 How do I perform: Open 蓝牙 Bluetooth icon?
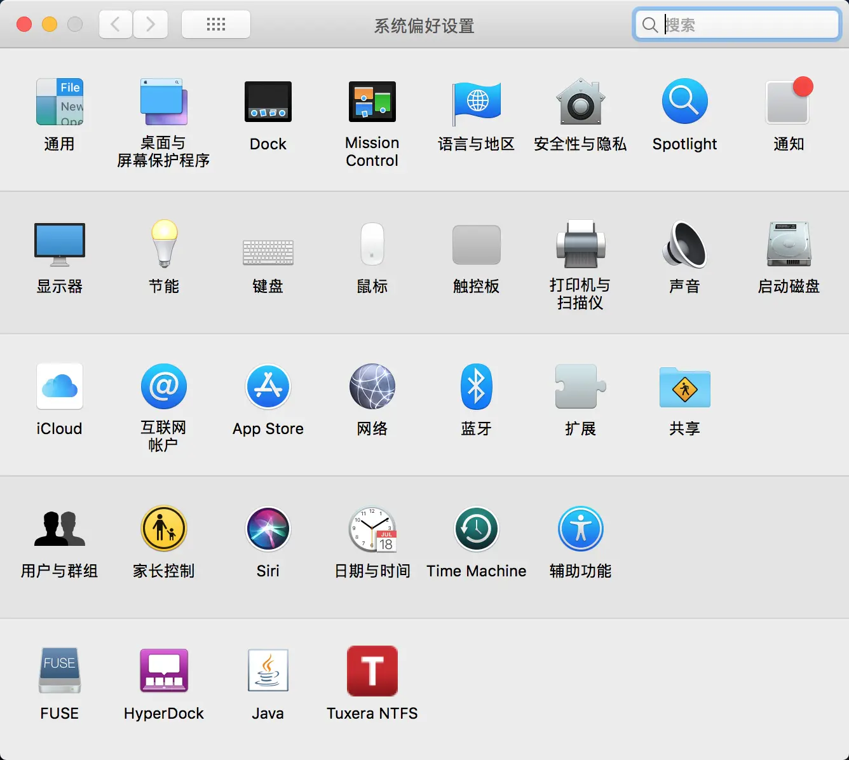[477, 386]
